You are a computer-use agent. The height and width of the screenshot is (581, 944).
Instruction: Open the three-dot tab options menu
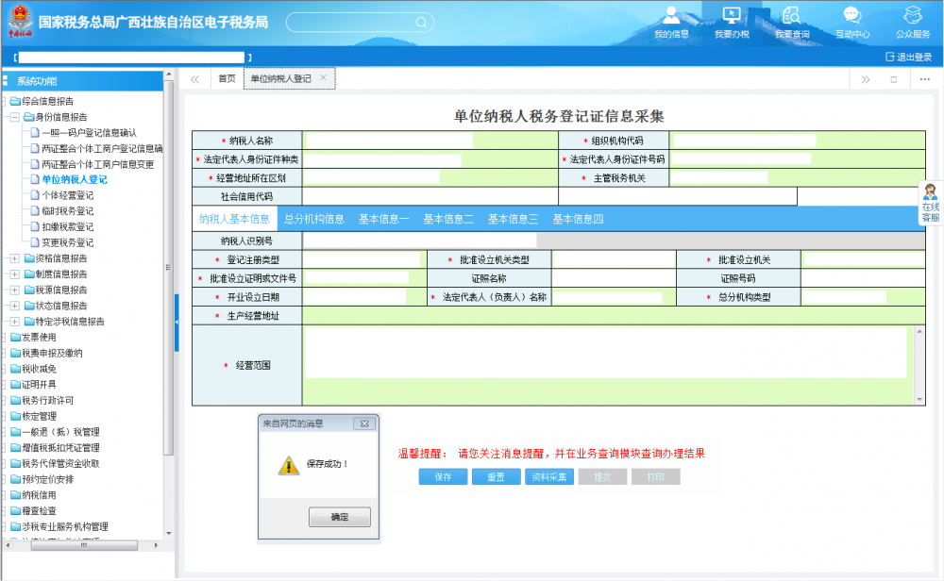(x=924, y=79)
